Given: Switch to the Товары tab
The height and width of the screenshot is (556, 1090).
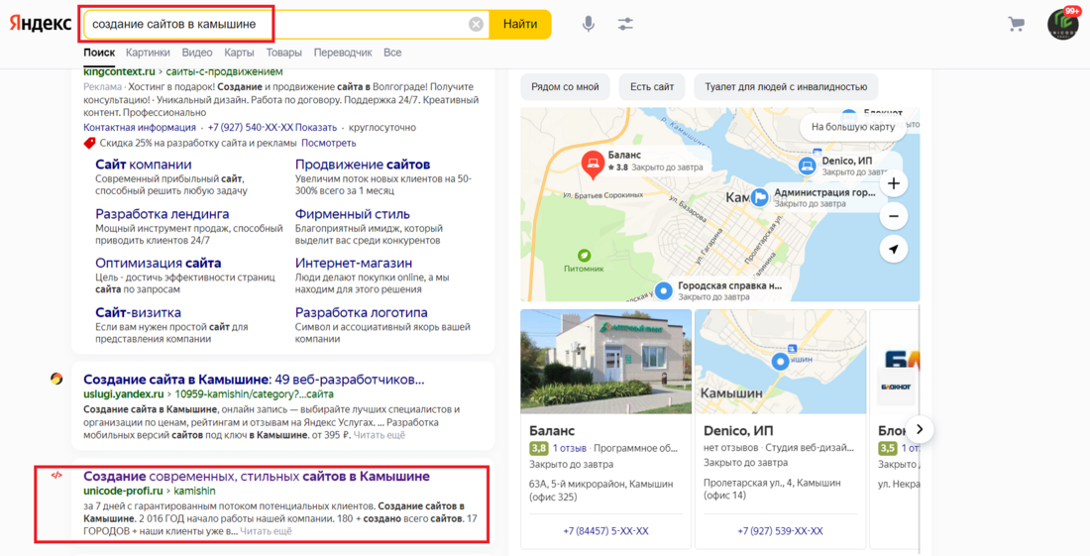Looking at the screenshot, I should click(283, 53).
